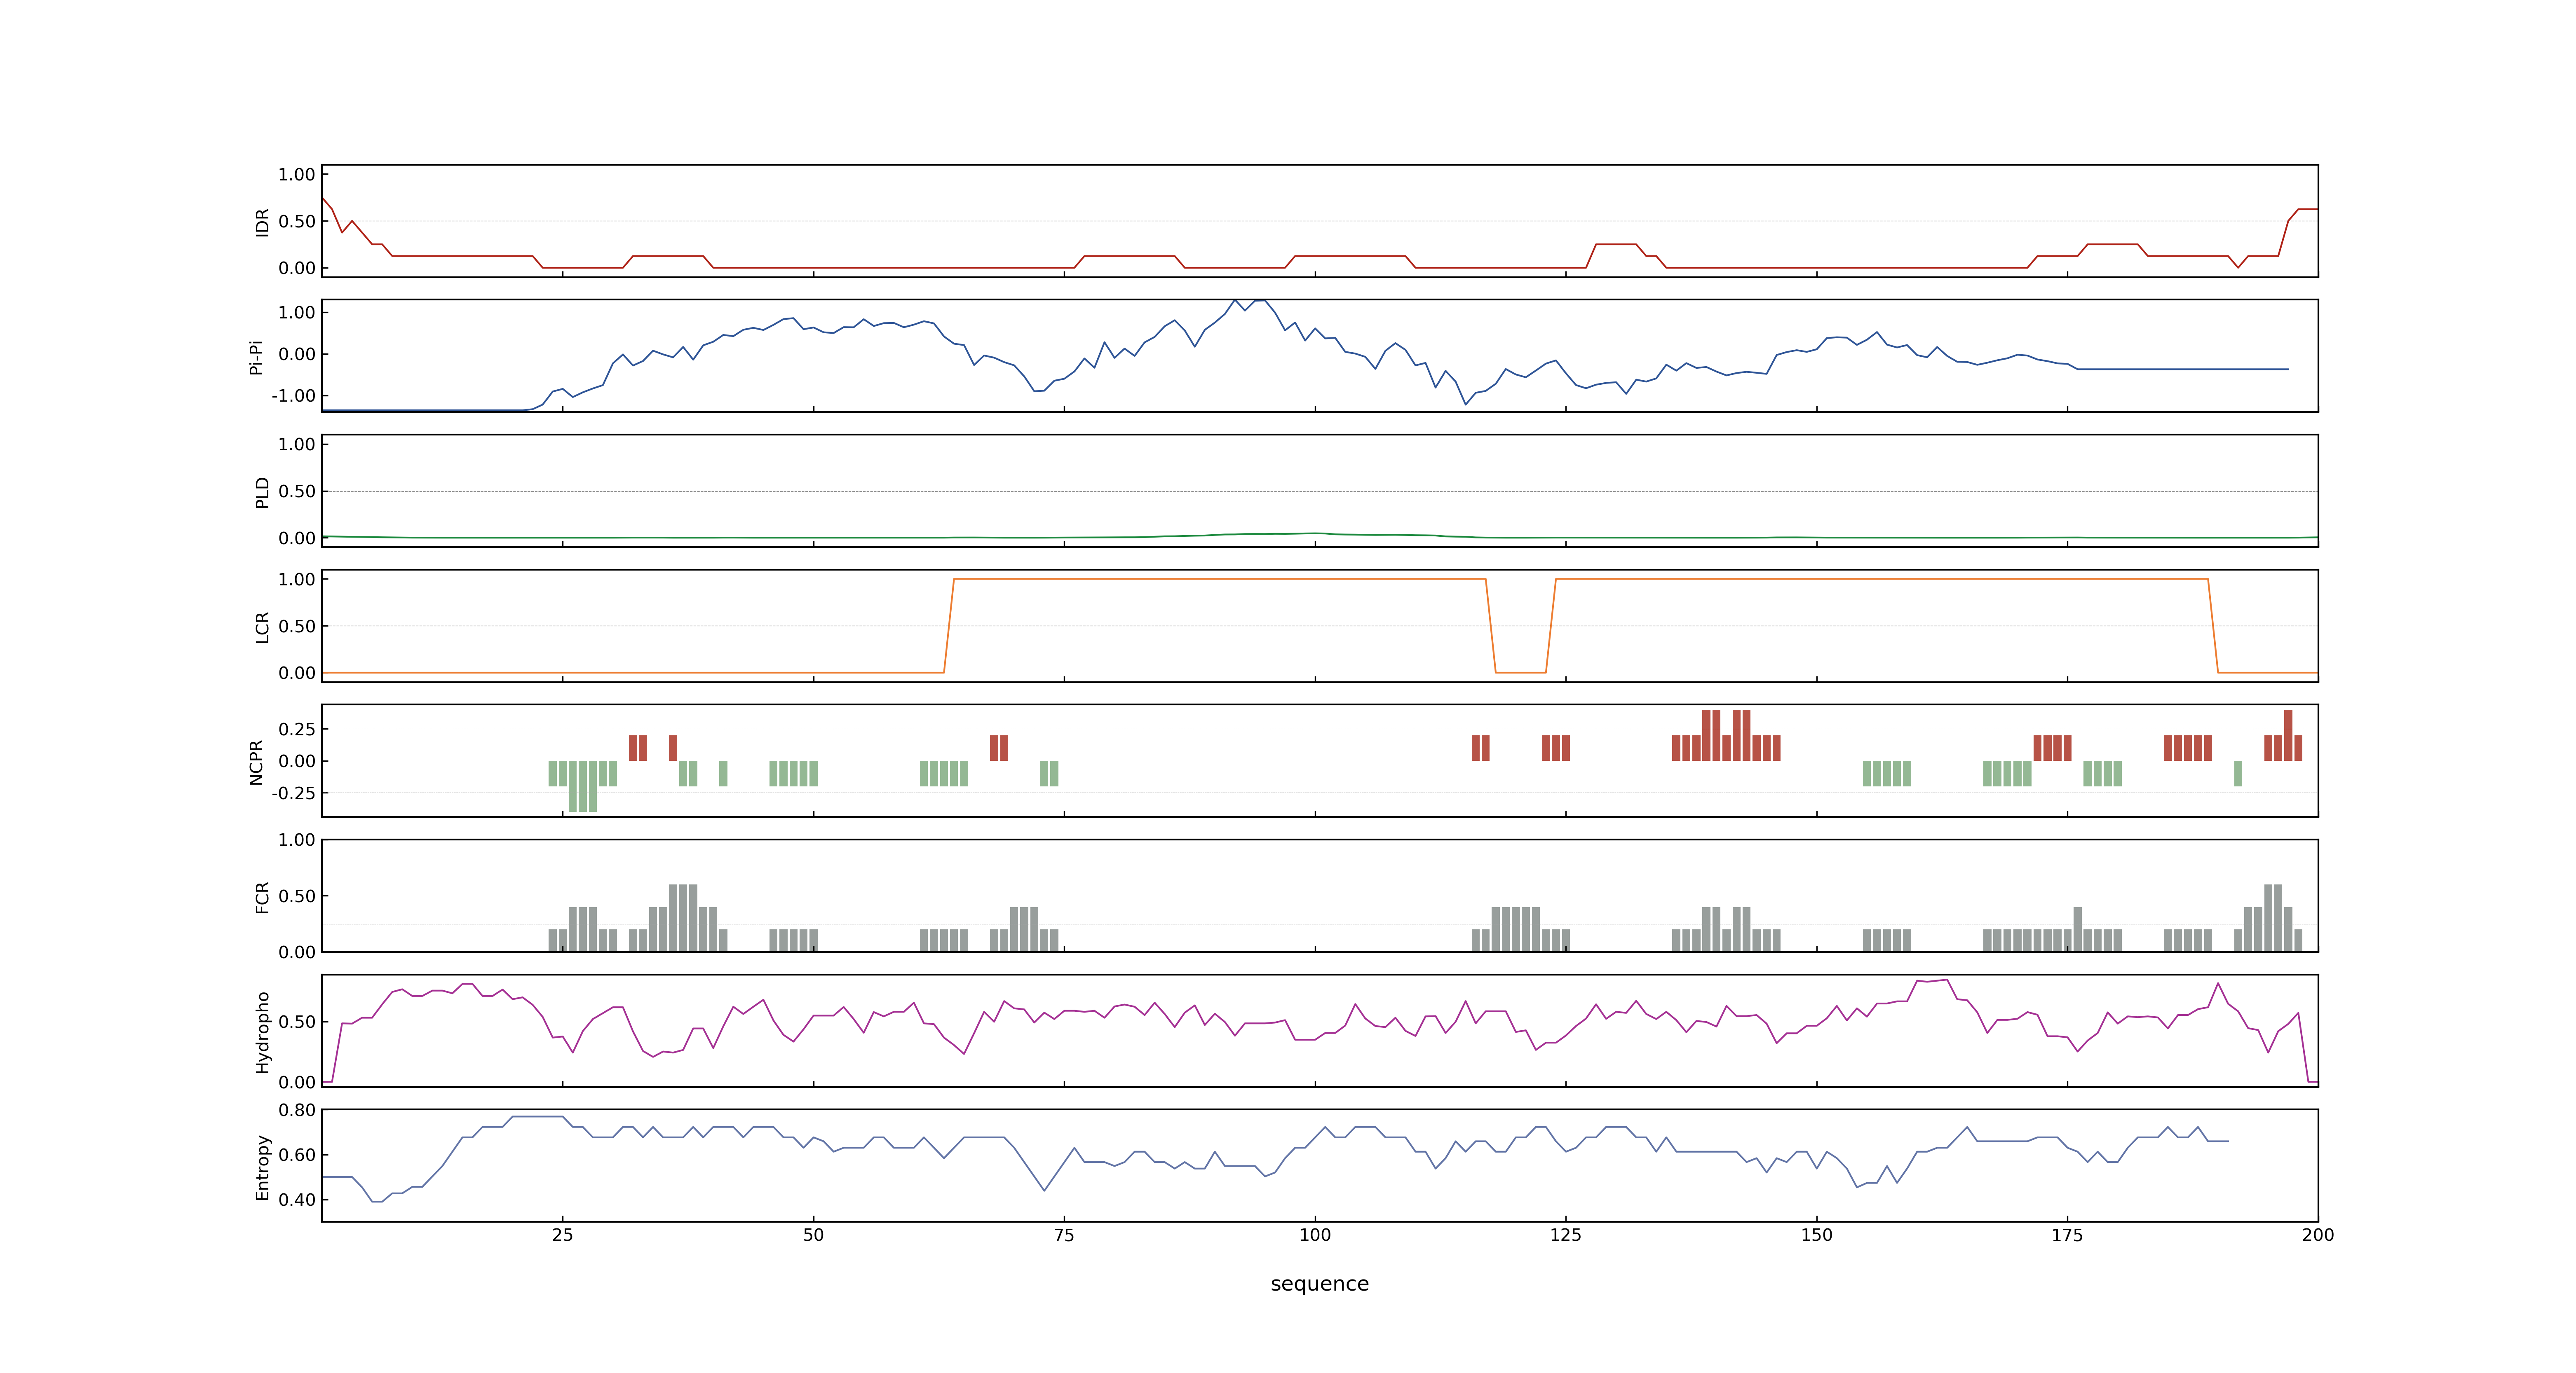This screenshot has height=1373, width=2576.
Task: Click the 0.60 tick on Entropy axis
Action: tap(297, 1155)
